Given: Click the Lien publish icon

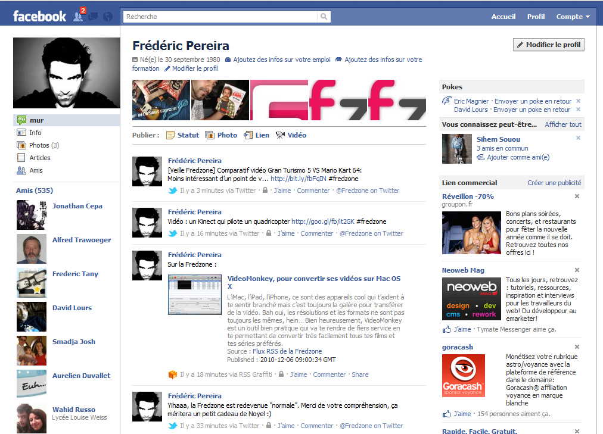Looking at the screenshot, I should pyautogui.click(x=248, y=135).
